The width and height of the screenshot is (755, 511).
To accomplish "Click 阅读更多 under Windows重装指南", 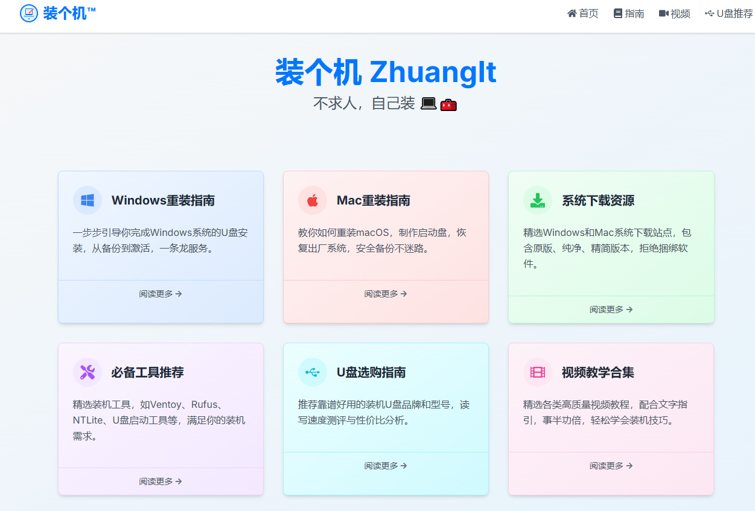I will 161,294.
